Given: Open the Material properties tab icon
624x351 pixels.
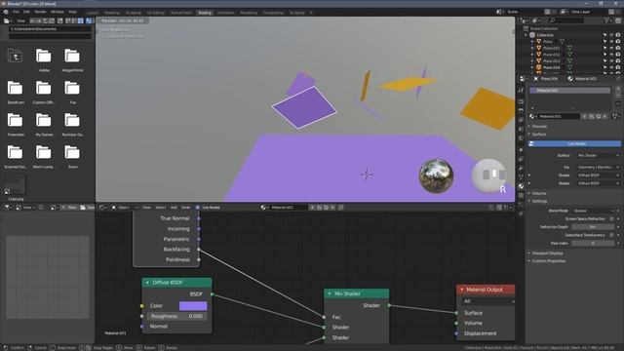Looking at the screenshot, I should point(521,186).
